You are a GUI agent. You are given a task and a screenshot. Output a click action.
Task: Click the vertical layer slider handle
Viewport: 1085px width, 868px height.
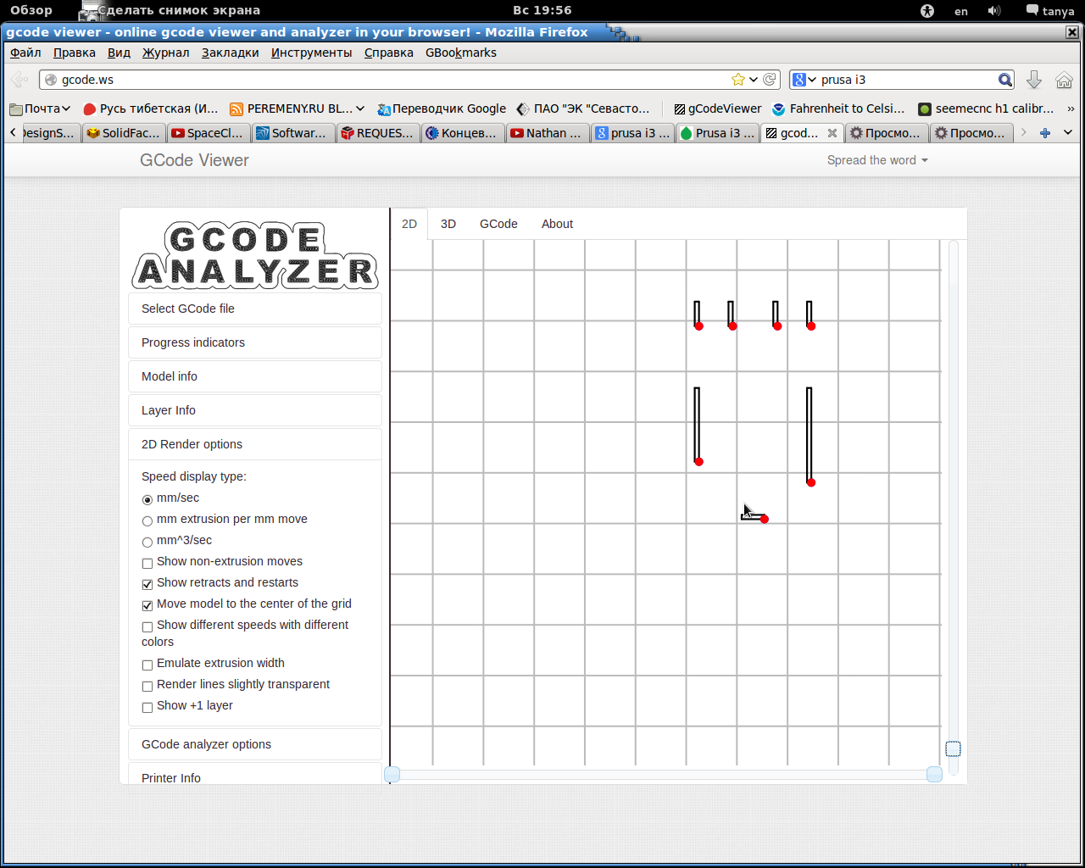click(x=953, y=748)
